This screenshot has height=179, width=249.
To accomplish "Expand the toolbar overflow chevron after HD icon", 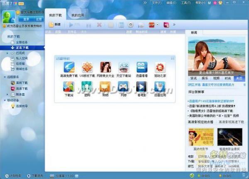I will click(x=174, y=25).
